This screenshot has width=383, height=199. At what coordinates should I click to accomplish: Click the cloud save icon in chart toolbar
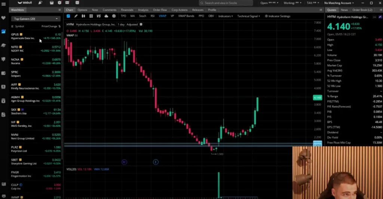(x=106, y=16)
